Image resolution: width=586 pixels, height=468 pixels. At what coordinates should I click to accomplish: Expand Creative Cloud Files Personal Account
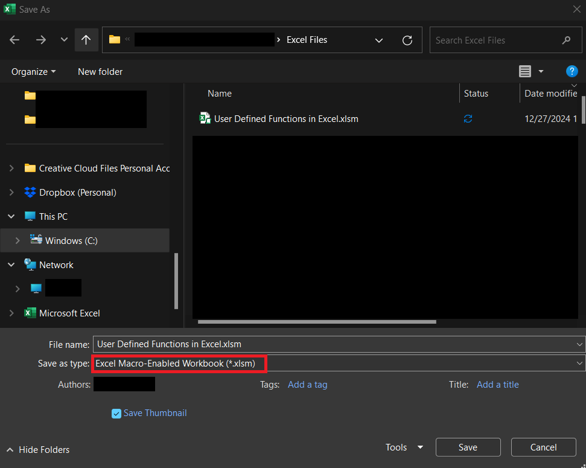point(11,168)
